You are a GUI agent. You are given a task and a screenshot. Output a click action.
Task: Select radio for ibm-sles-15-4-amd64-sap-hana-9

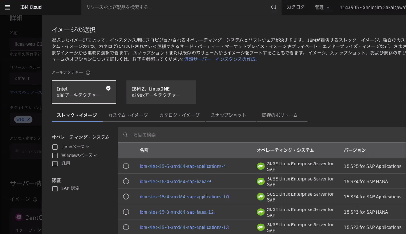[126, 181]
